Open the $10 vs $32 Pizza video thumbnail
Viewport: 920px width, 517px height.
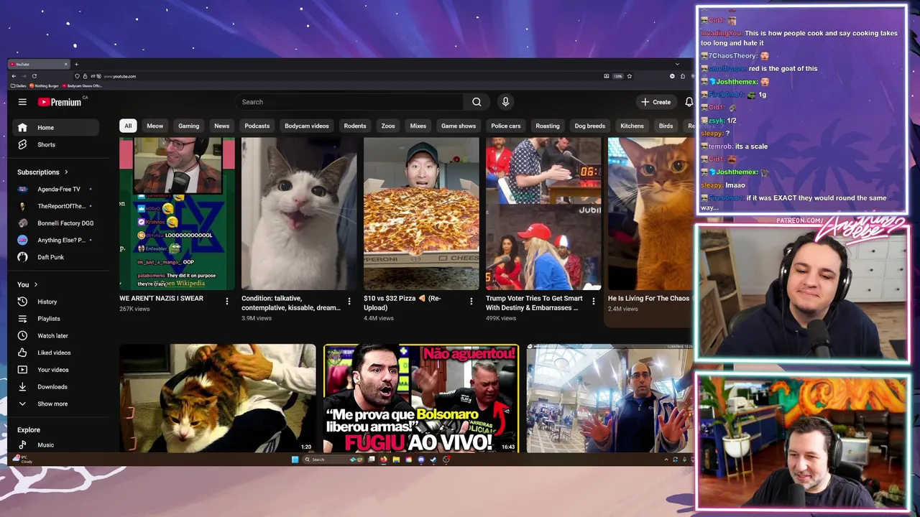(421, 214)
